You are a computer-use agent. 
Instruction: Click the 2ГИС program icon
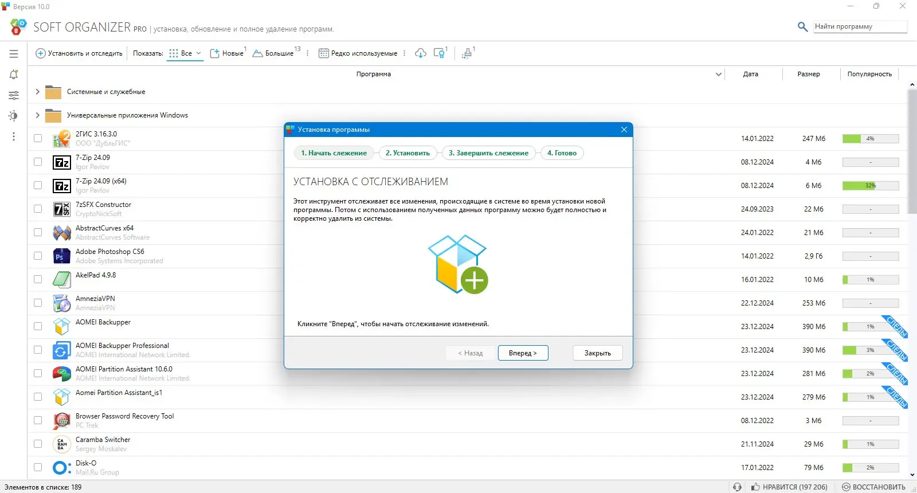click(x=61, y=139)
